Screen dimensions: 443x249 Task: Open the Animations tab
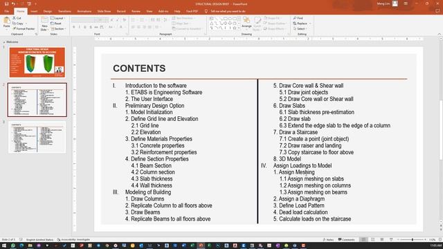pyautogui.click(x=84, y=11)
